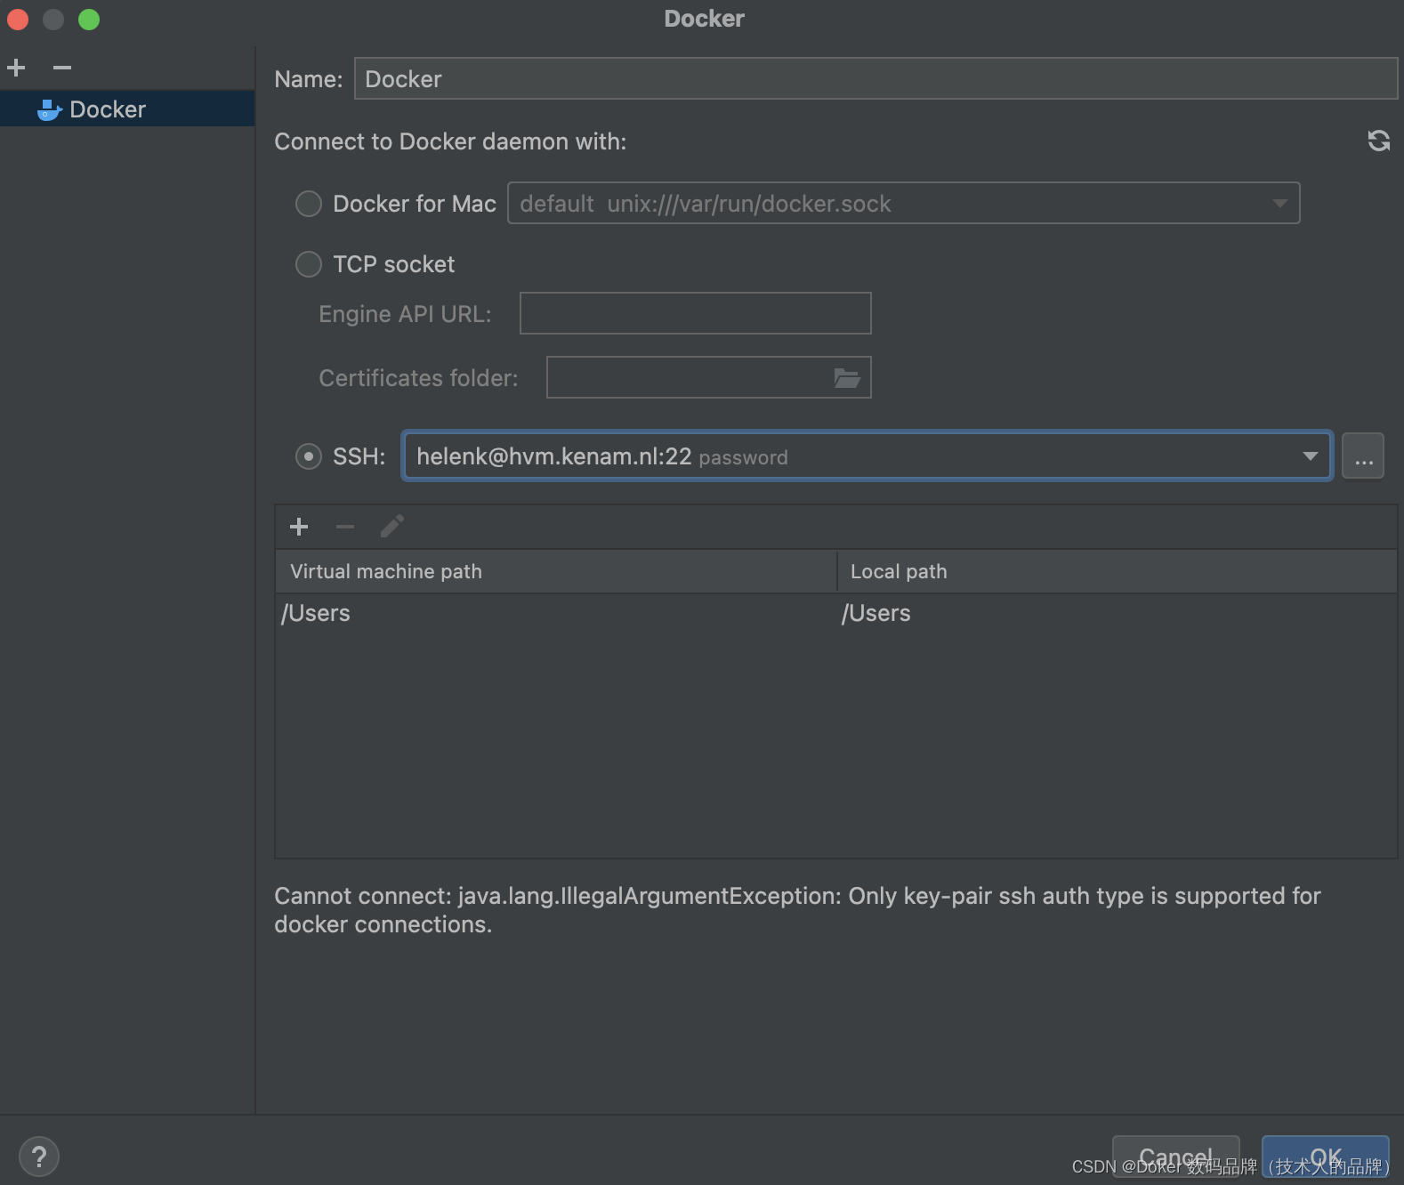Open help with question mark button
This screenshot has width=1404, height=1185.
tap(38, 1157)
